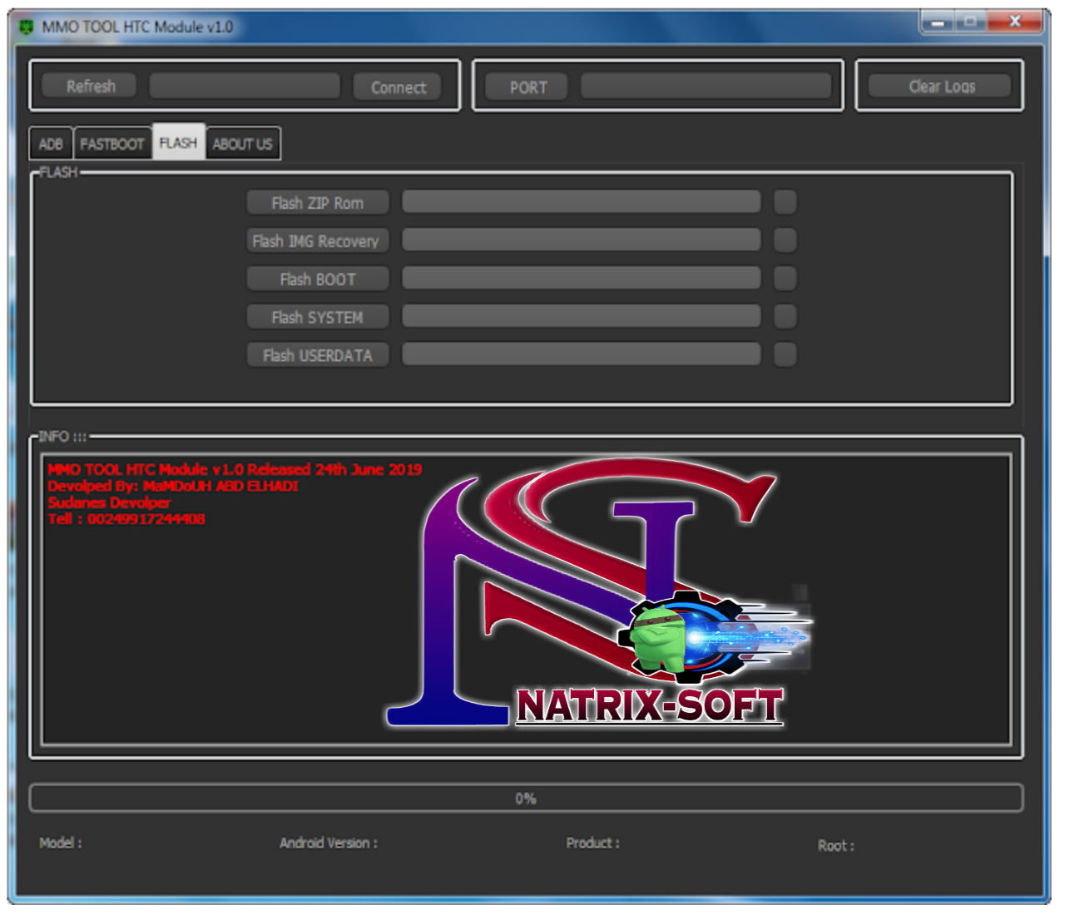1065x915 pixels.
Task: Click the PORT button
Action: pos(528,87)
